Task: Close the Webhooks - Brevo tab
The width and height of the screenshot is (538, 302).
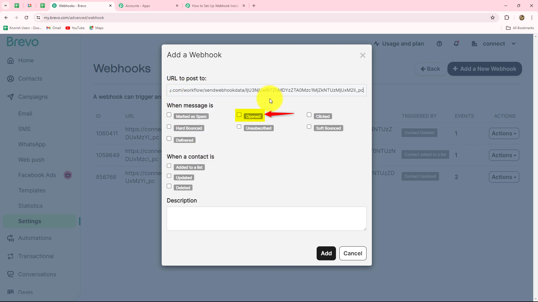Action: click(x=110, y=6)
